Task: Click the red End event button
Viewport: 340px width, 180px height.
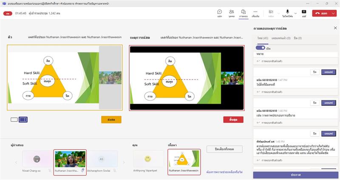Action: (x=233, y=120)
